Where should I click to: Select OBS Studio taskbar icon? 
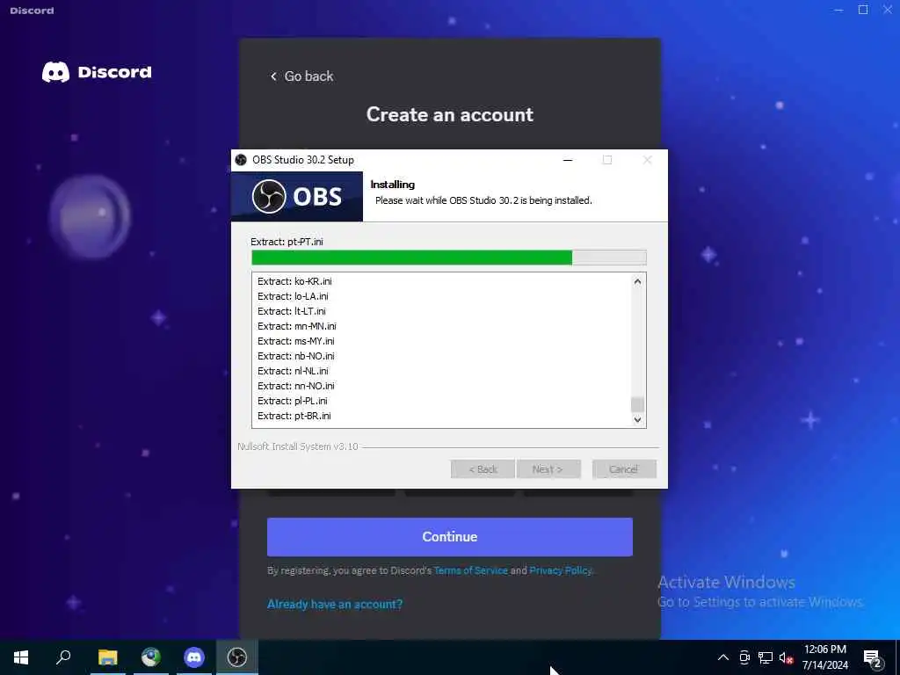point(237,657)
